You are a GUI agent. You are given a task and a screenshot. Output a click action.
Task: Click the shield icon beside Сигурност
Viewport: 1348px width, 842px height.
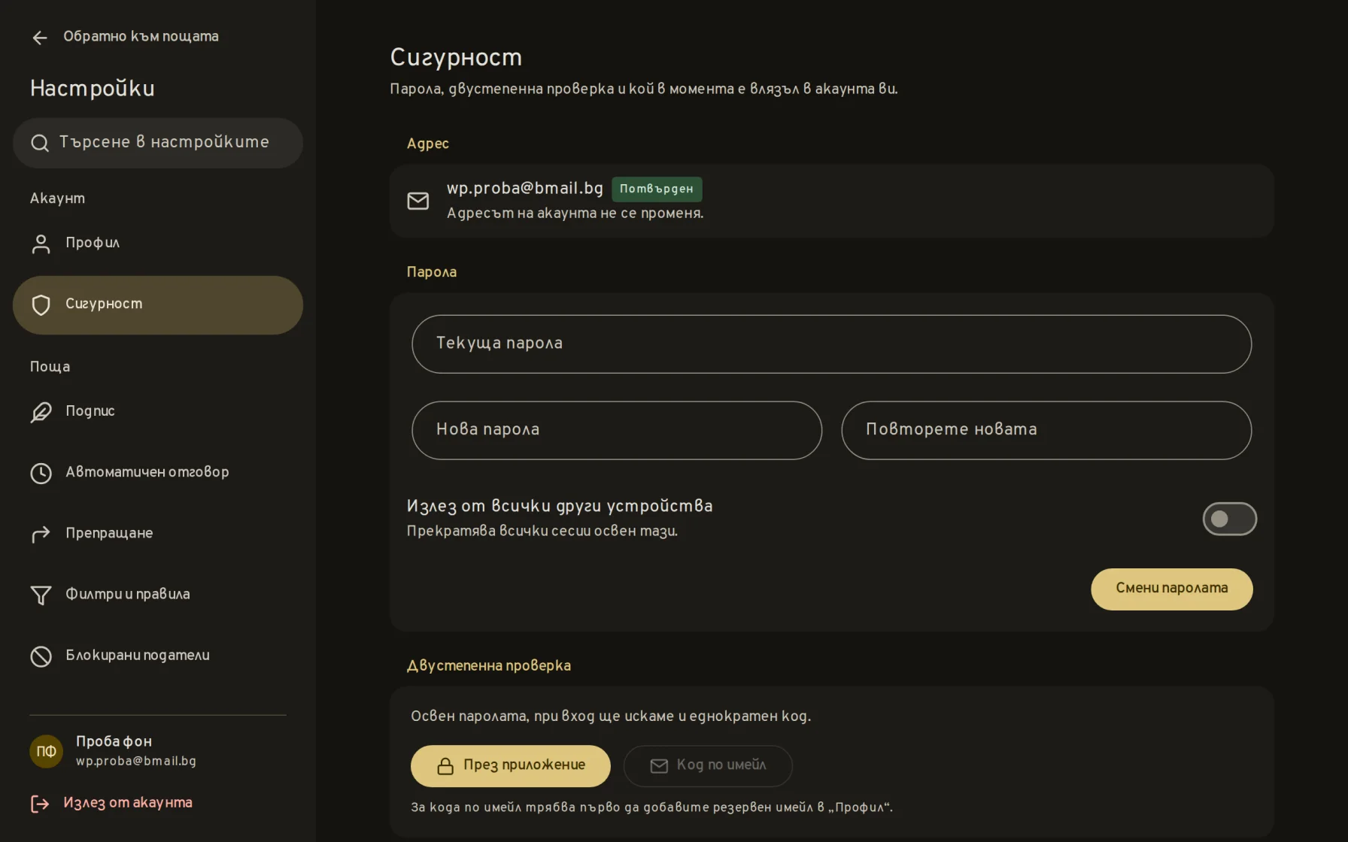41,304
